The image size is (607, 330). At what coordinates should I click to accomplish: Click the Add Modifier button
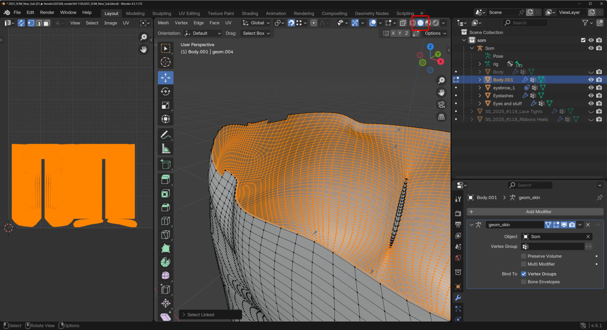(x=538, y=212)
